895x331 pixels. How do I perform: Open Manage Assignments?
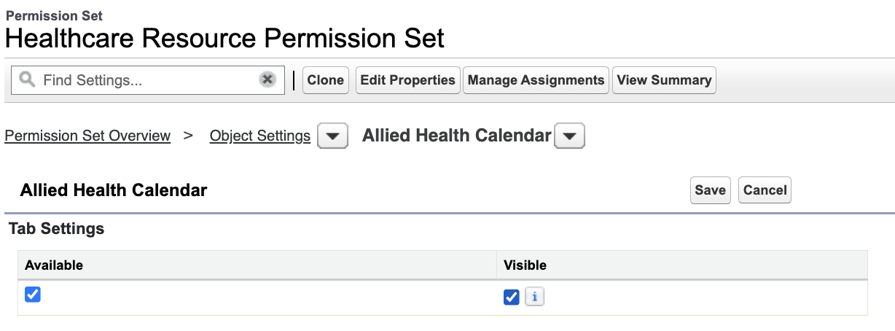tap(536, 80)
